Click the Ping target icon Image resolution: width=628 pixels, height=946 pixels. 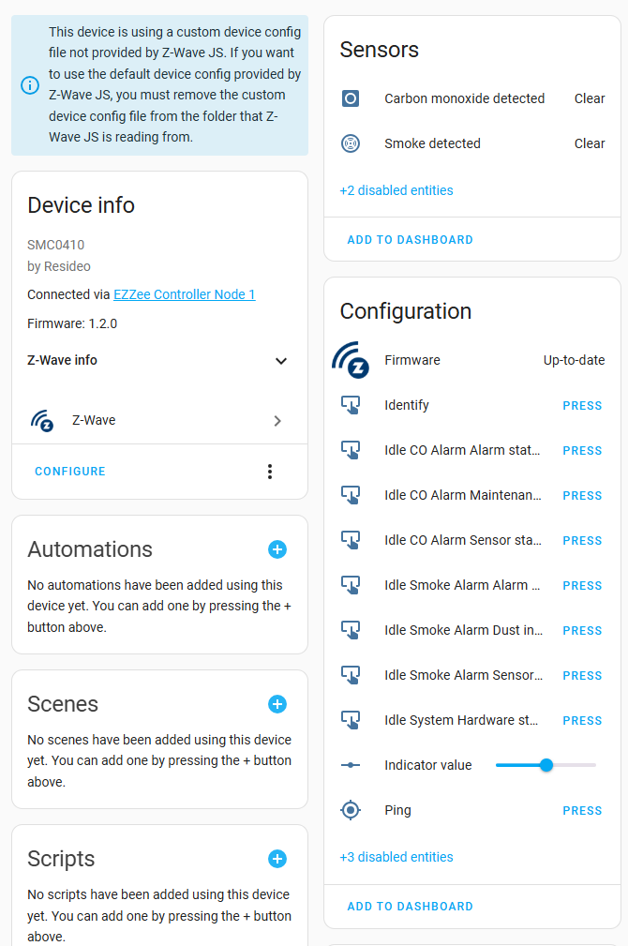pyautogui.click(x=351, y=810)
